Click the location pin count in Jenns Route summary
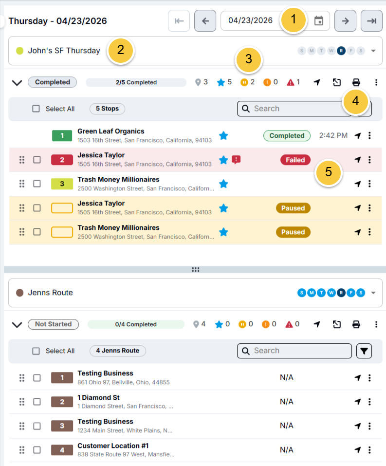Image resolution: width=386 pixels, height=466 pixels. click(x=199, y=324)
